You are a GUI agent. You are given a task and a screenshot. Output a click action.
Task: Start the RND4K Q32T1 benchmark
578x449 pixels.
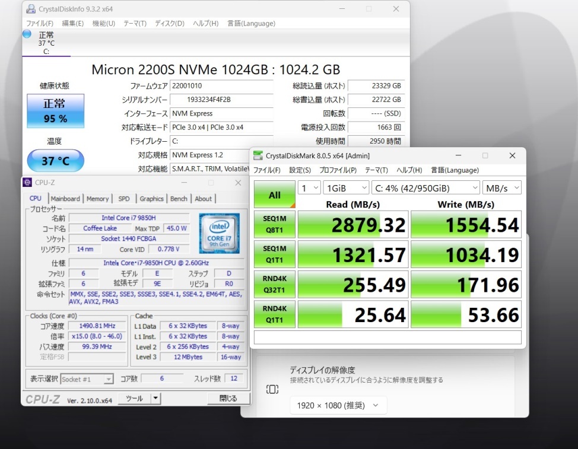(x=274, y=285)
